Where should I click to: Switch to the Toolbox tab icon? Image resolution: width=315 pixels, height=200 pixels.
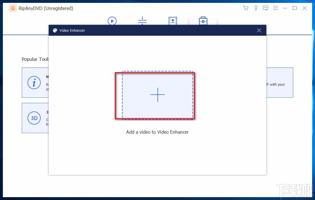(203, 21)
